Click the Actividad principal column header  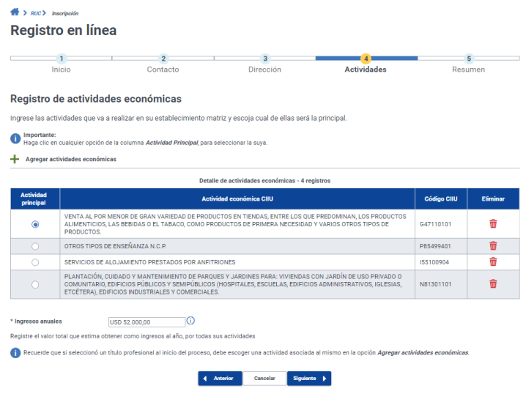pos(35,199)
